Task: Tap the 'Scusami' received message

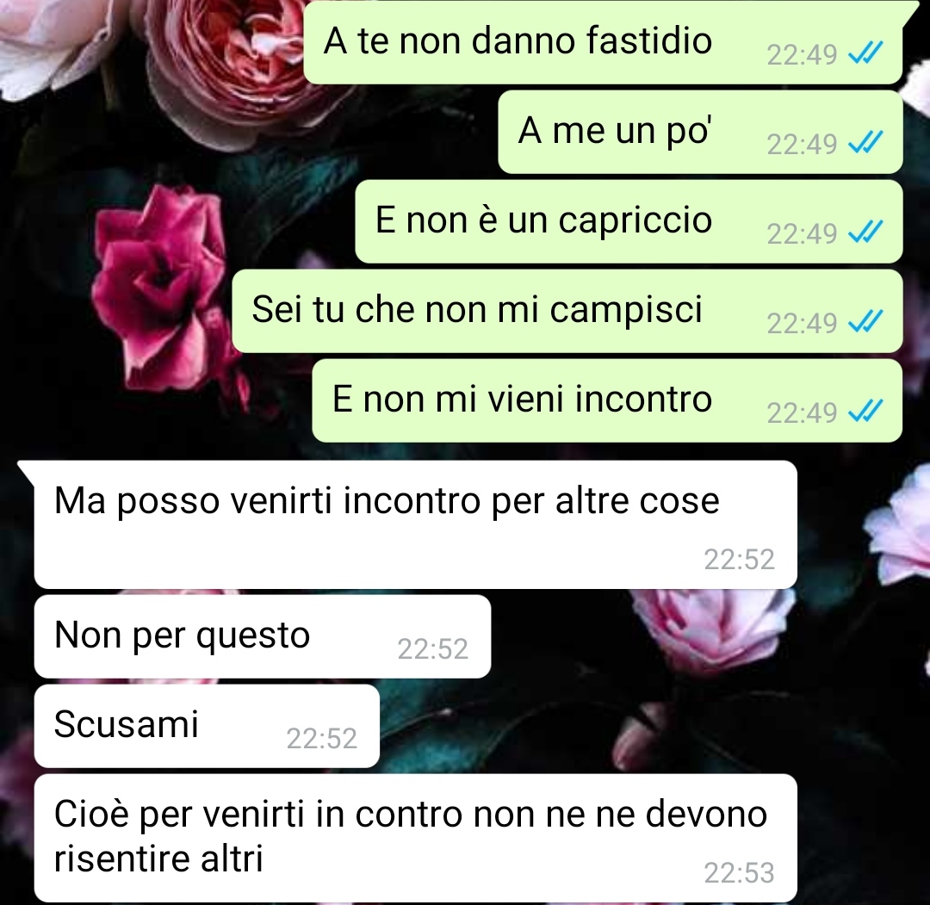Action: pos(207,726)
